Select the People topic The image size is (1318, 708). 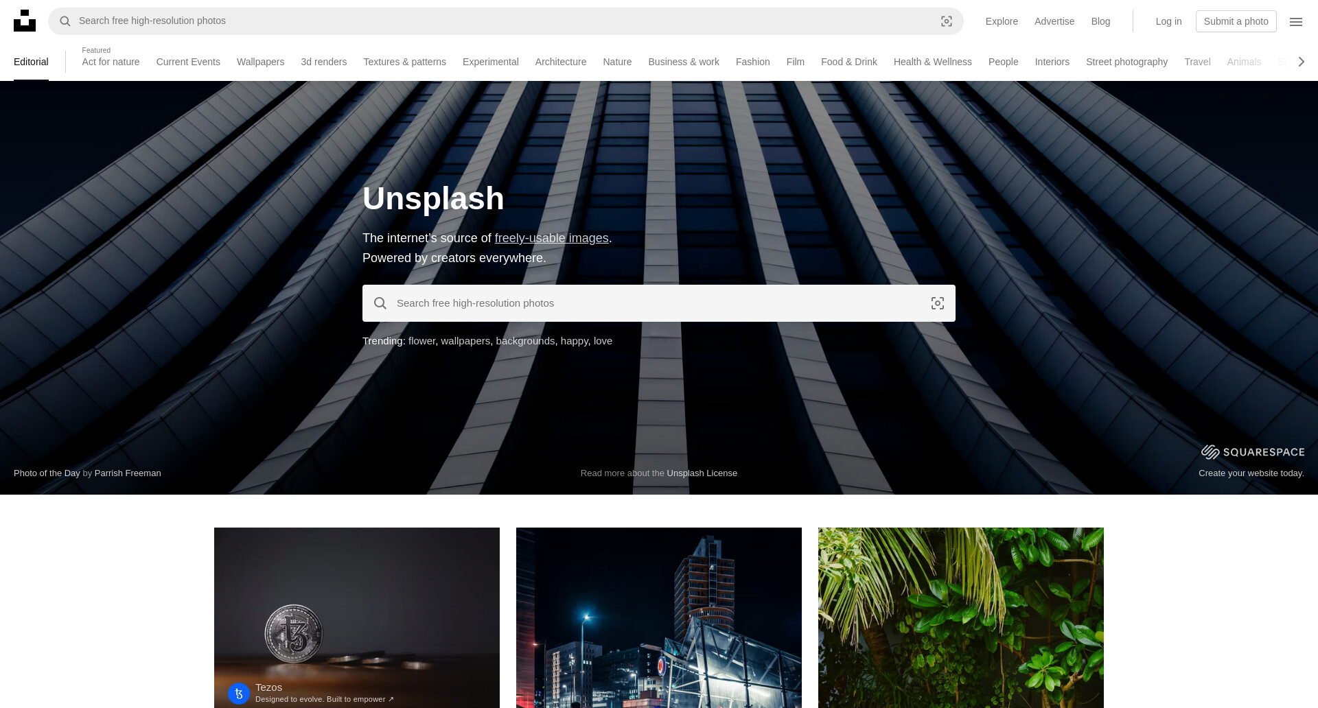click(x=1003, y=62)
